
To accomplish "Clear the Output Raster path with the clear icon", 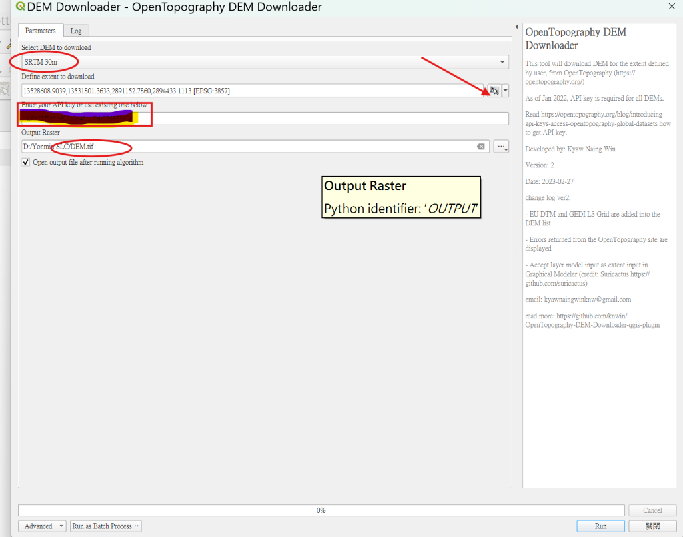I will [x=481, y=147].
